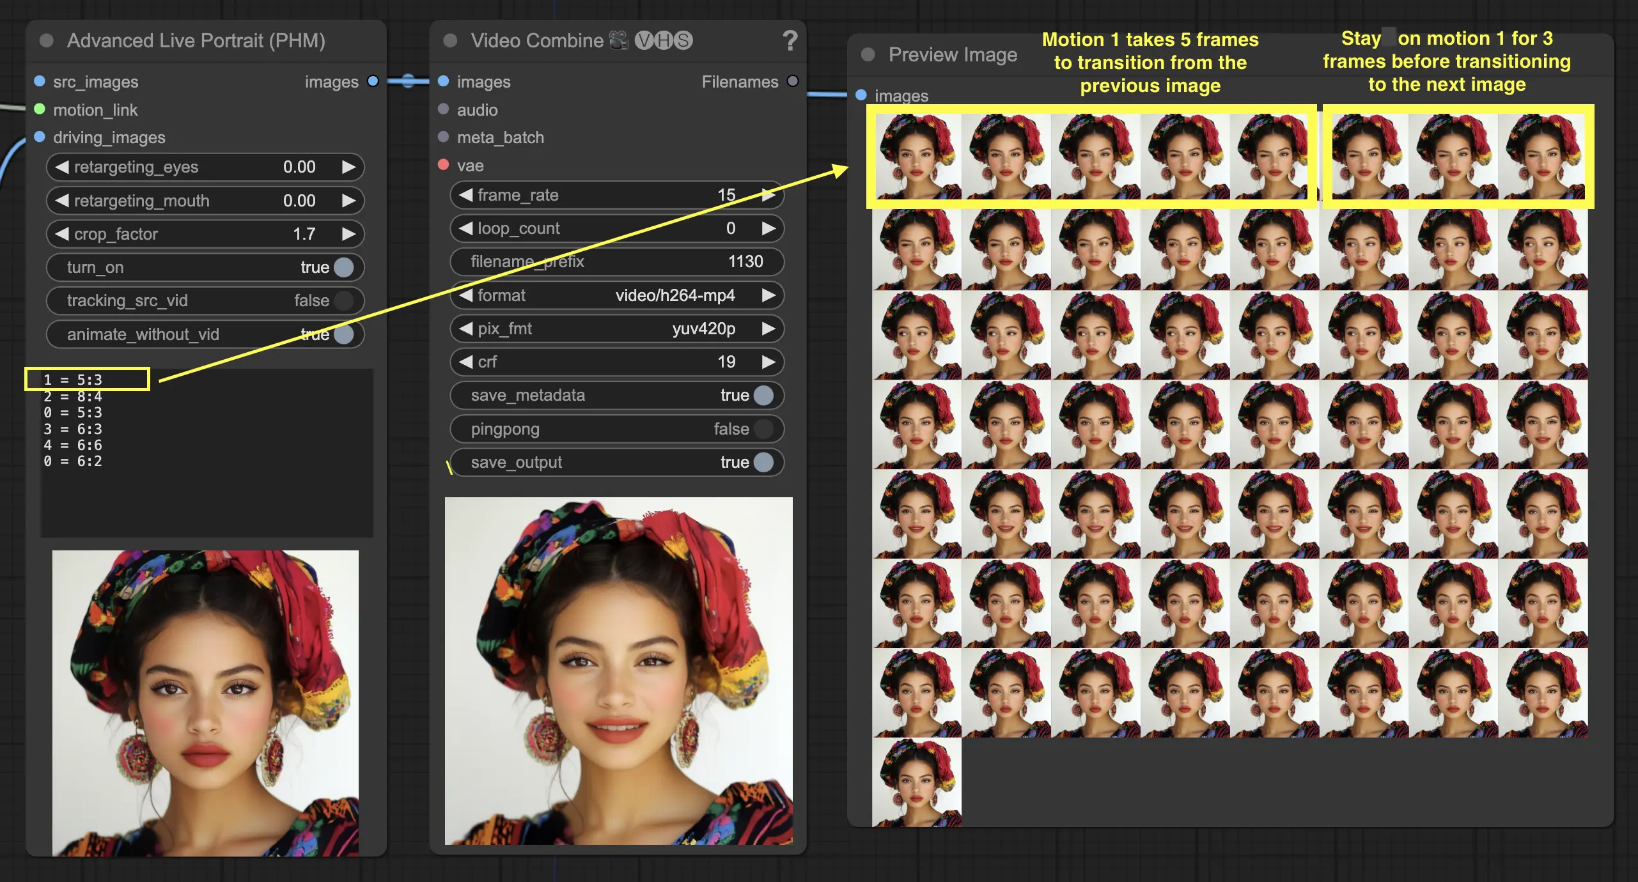Click the crop_factor value 1.7

[304, 234]
